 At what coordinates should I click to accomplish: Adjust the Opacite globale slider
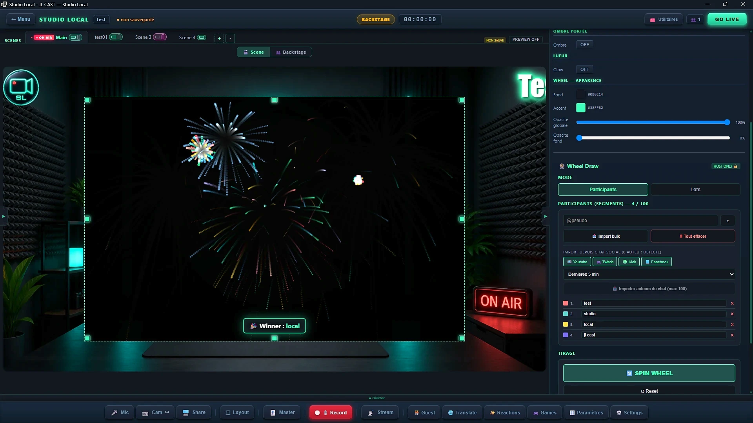[653, 123]
